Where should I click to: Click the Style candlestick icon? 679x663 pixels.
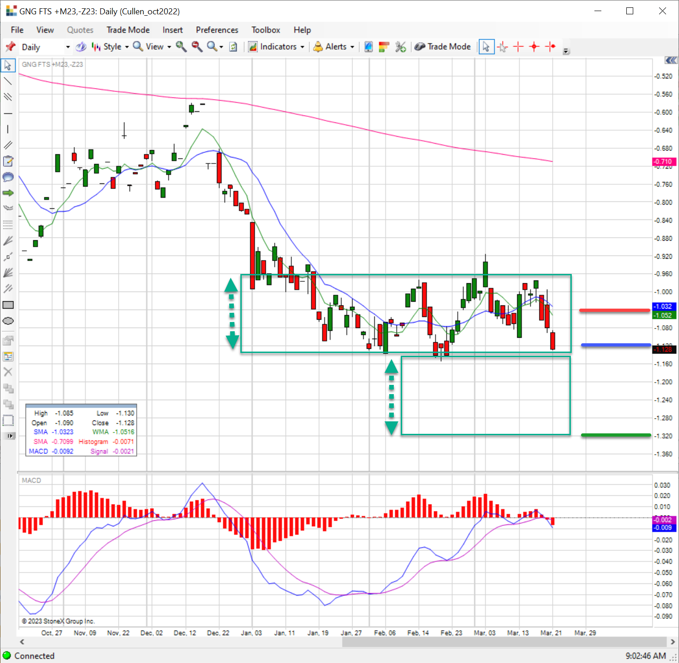(x=96, y=47)
